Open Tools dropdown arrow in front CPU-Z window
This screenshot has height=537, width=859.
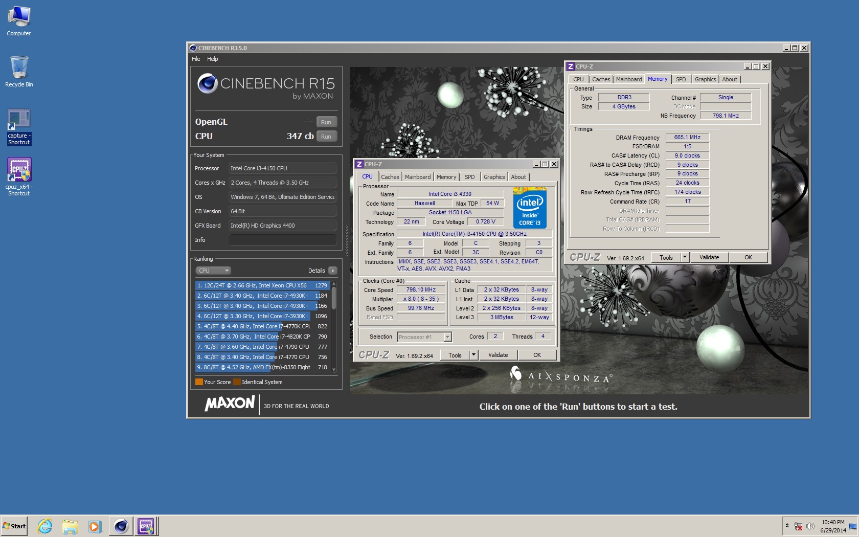click(x=473, y=355)
